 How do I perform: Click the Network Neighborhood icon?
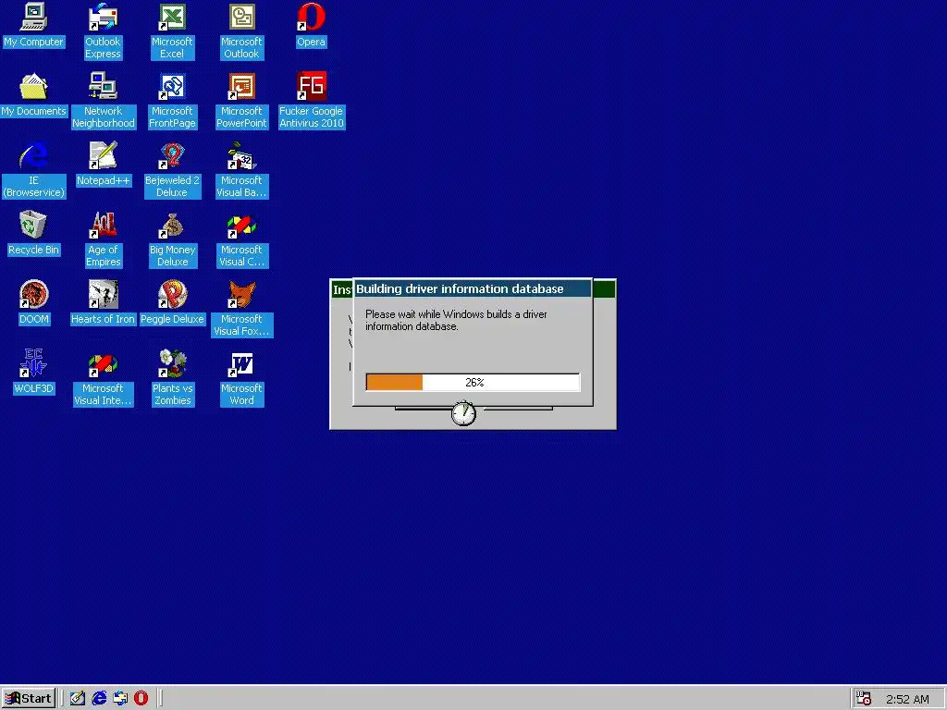coord(104,101)
